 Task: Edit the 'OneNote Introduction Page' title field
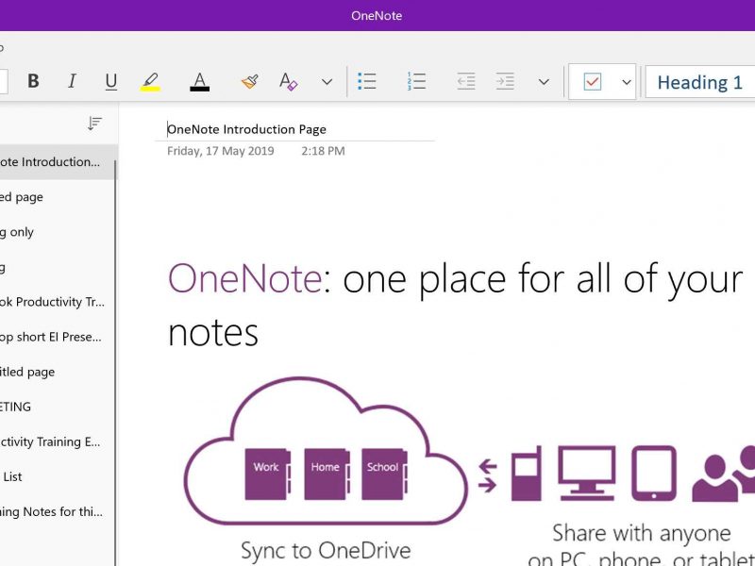pyautogui.click(x=246, y=129)
